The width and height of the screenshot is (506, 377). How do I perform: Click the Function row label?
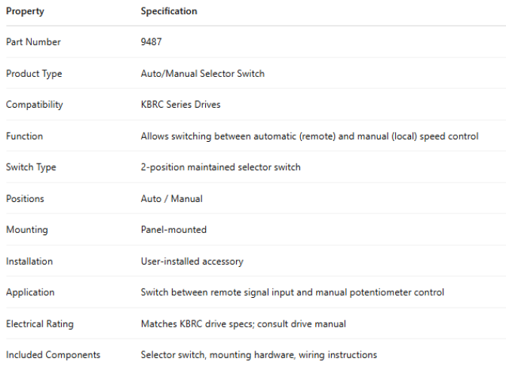(x=24, y=136)
